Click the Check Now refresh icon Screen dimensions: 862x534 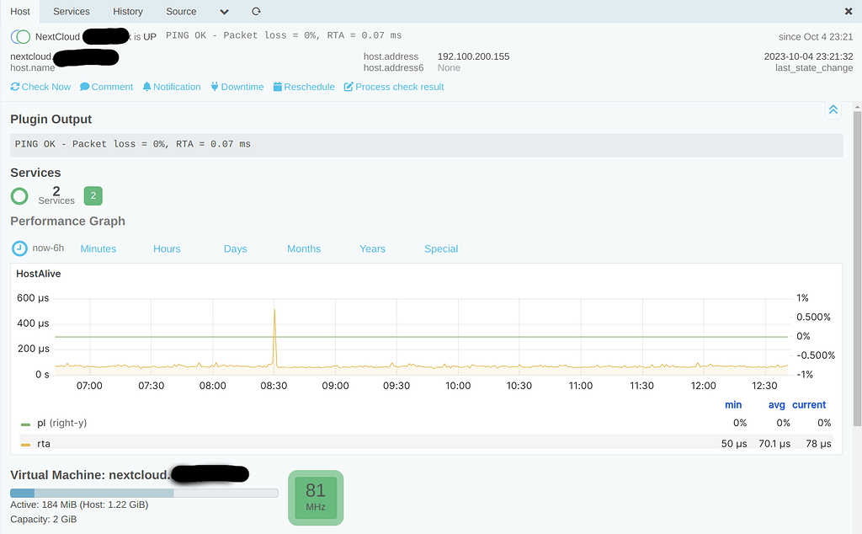[x=13, y=87]
